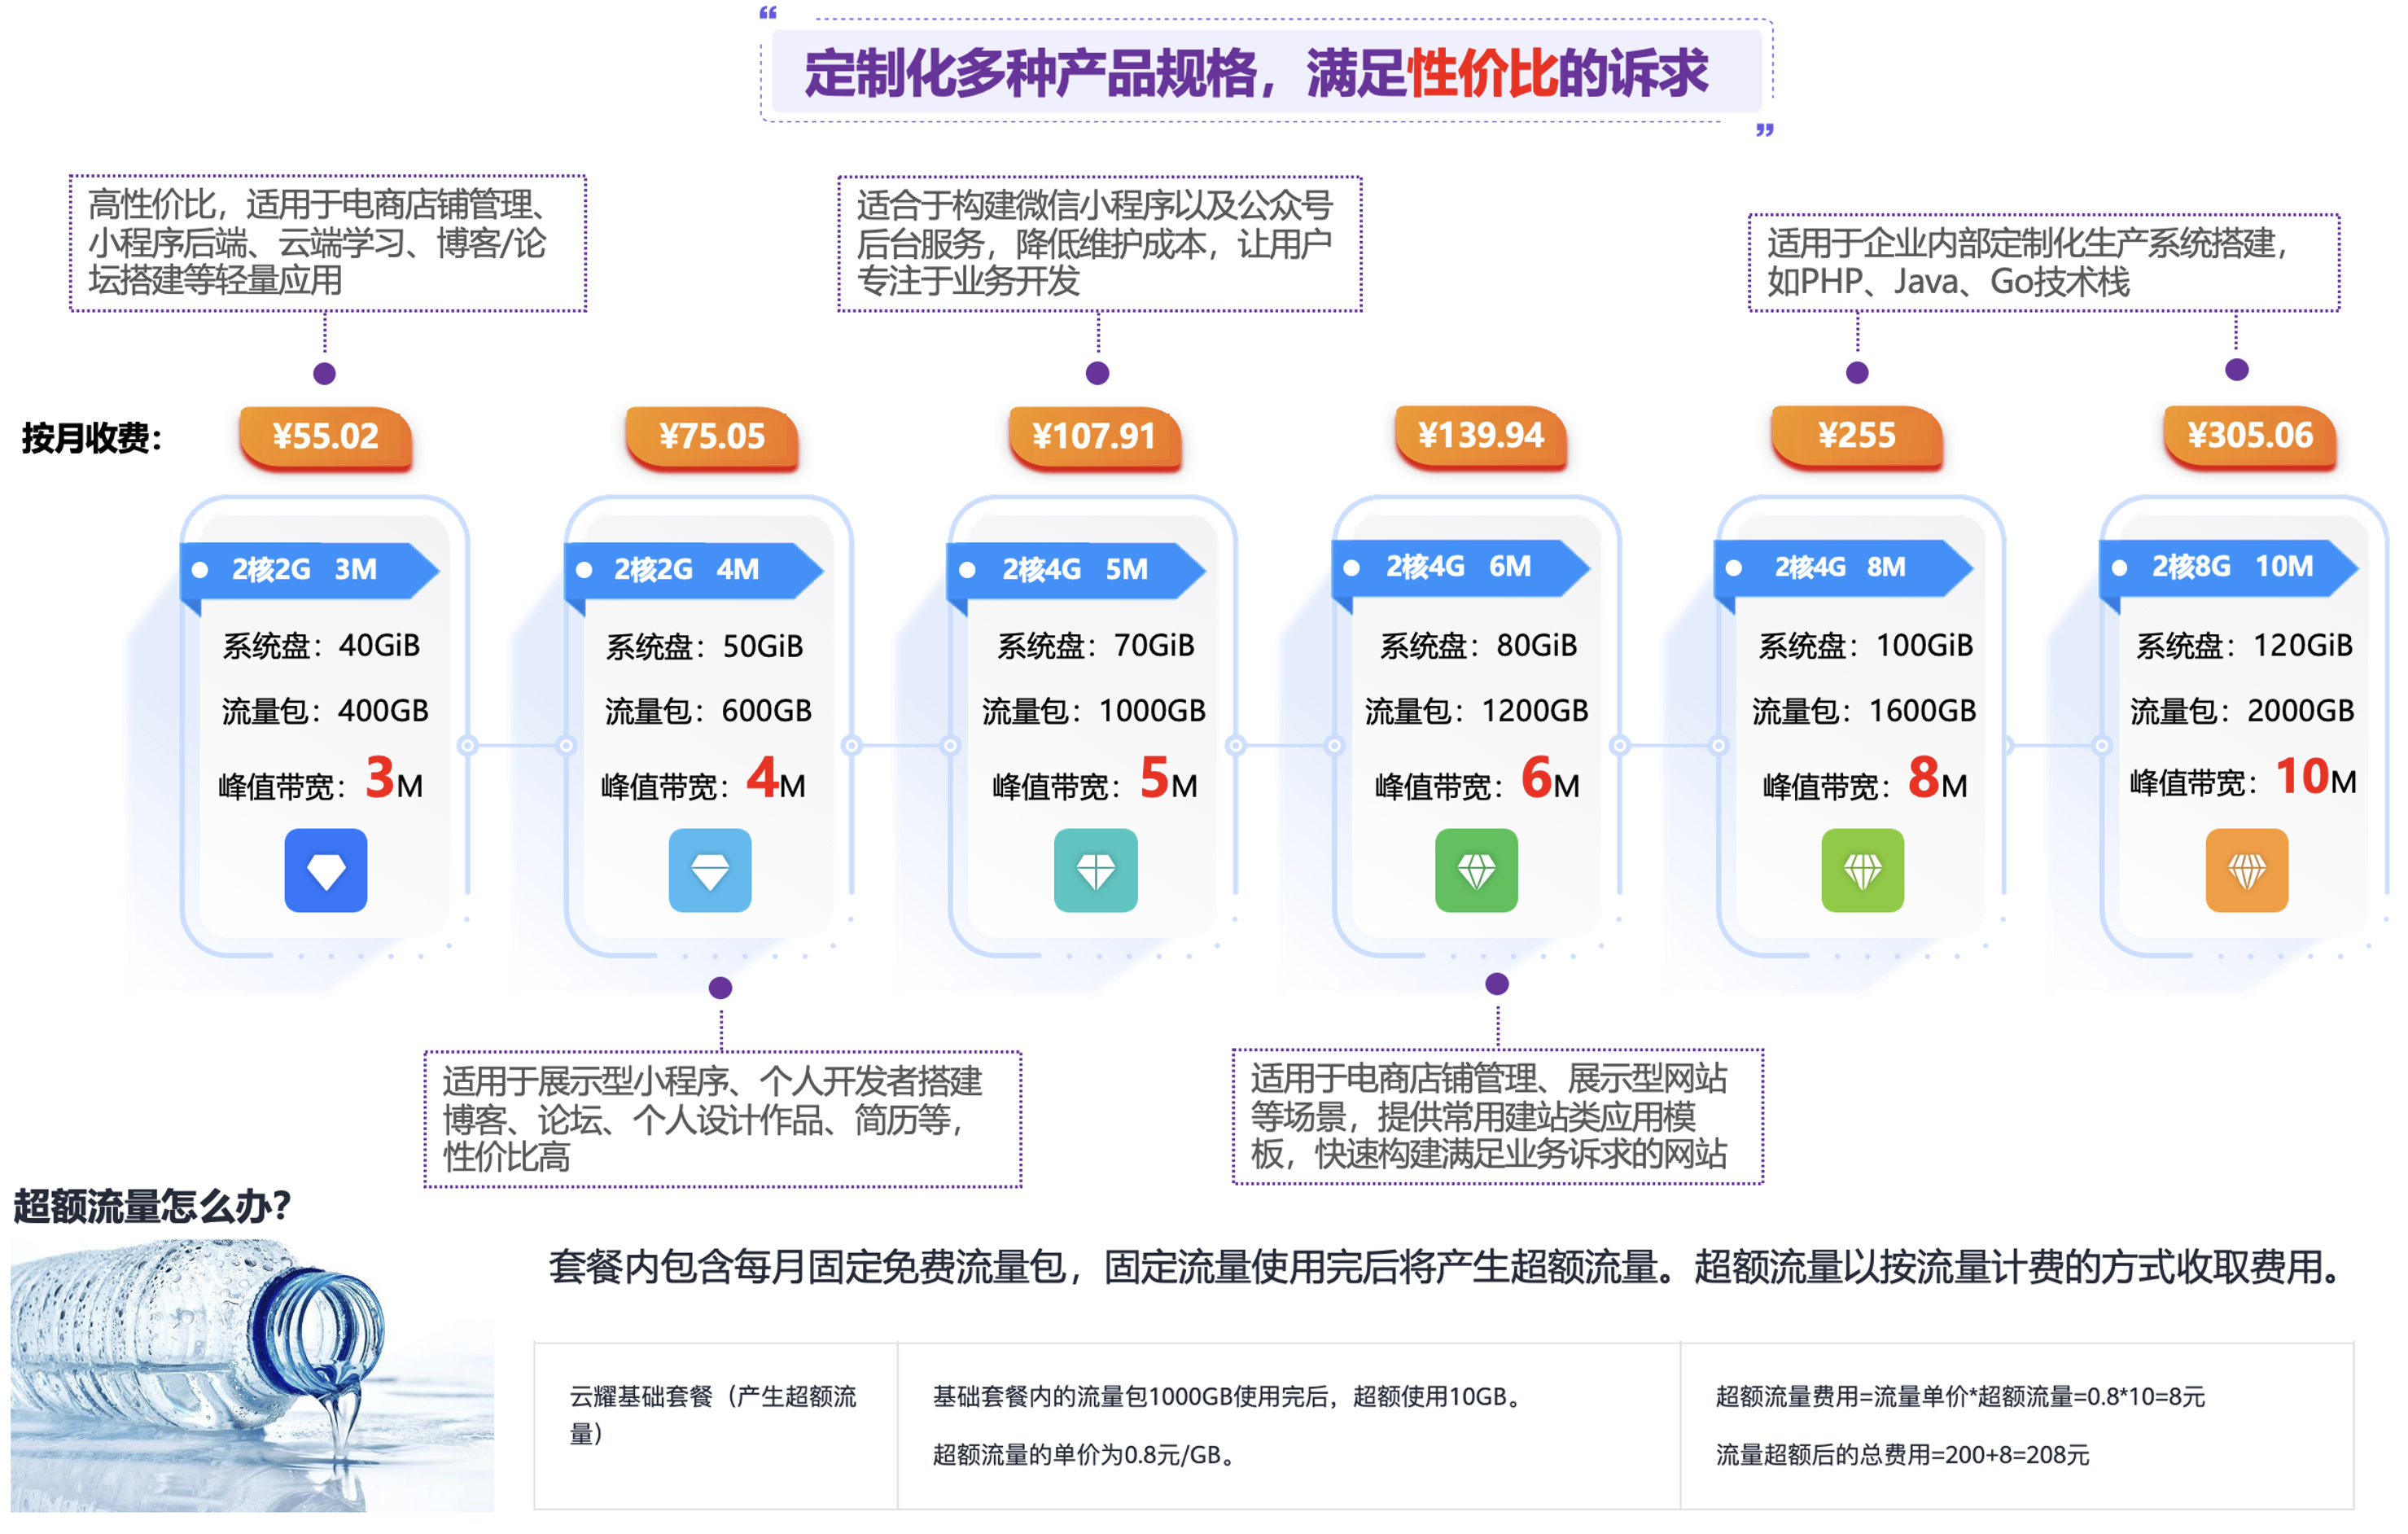Click the 流量包: 1200GB text

coord(1476,711)
